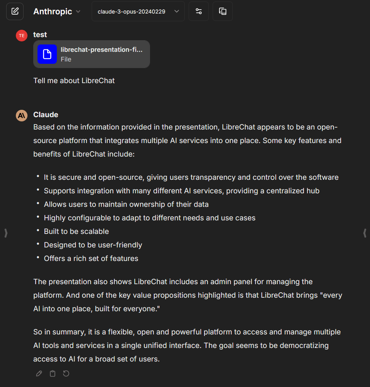The width and height of the screenshot is (370, 387).
Task: Expand the claude-3-opus-20240229 model selector
Action: [x=138, y=12]
